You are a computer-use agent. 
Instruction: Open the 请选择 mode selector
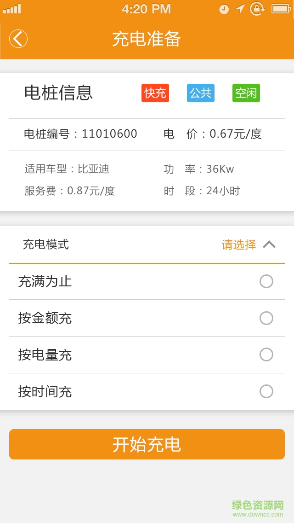point(238,245)
